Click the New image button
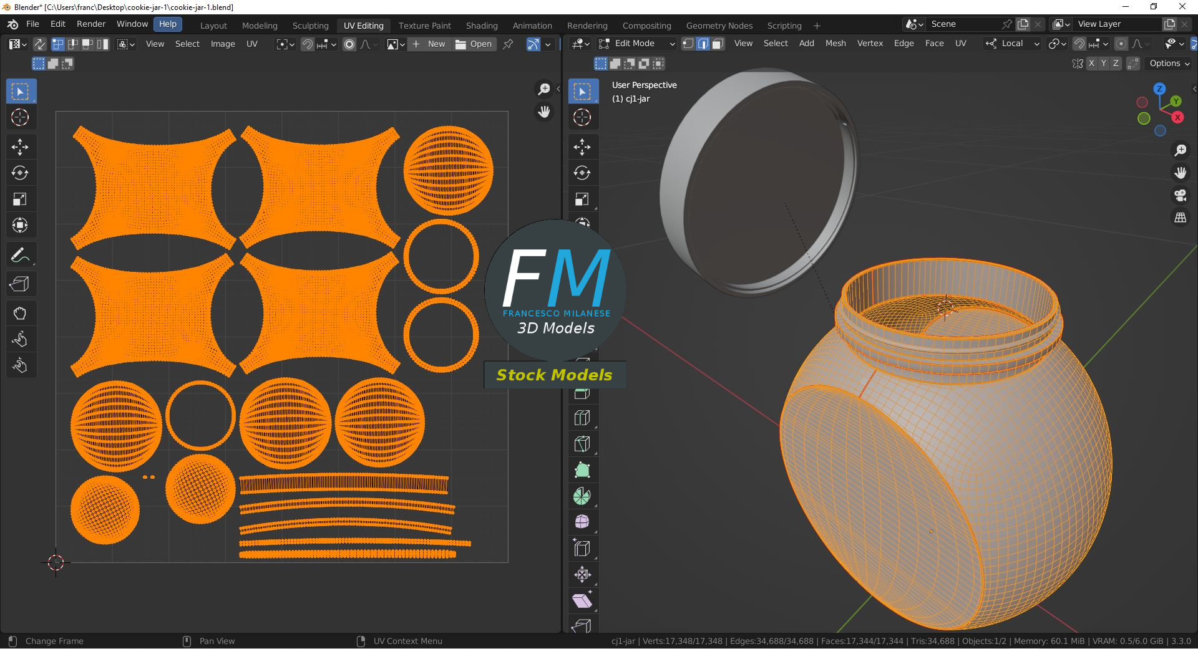The height and width of the screenshot is (649, 1198). click(x=429, y=44)
